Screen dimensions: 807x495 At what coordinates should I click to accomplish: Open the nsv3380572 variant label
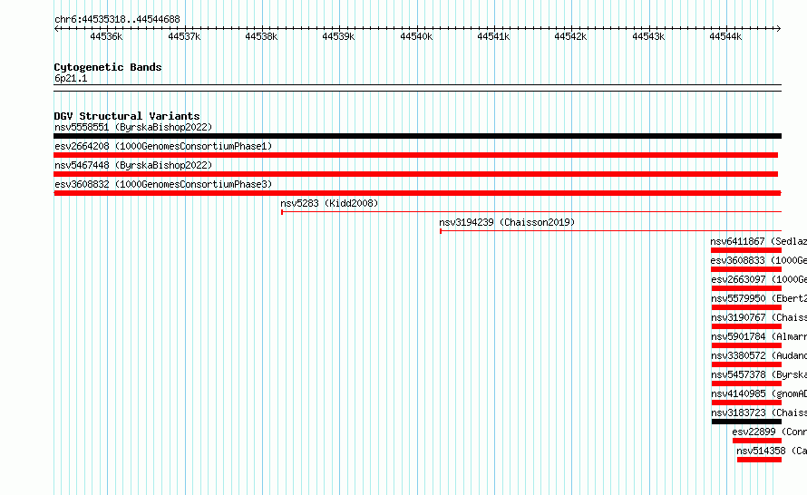point(759,355)
